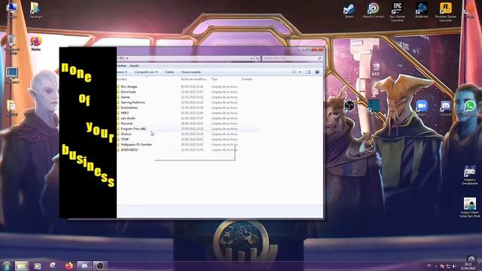Screen dimensions: 482x271
Task: Click the breadcrumb arrow after drive (D:)
Action: point(127,58)
